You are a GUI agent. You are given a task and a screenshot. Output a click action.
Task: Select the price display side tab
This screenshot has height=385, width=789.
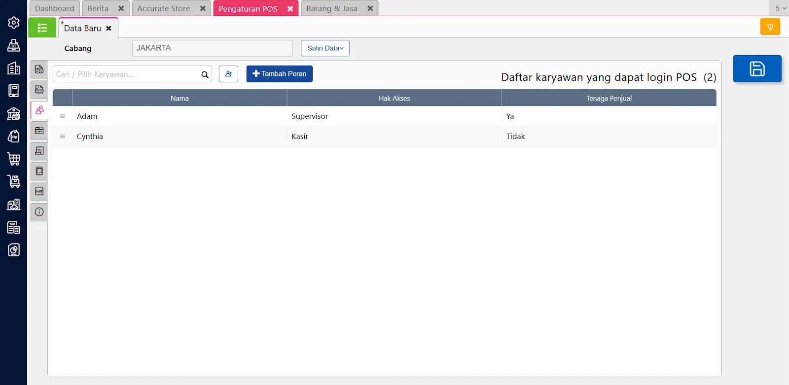pos(39,191)
